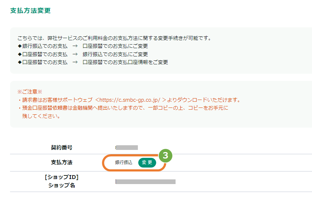Click the ※ご注意※ notice heading
The width and height of the screenshot is (312, 206).
[30, 92]
